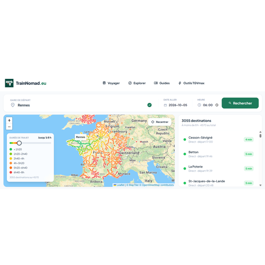Zoom out on the map
Screen dimensions: 265x265
9,127
